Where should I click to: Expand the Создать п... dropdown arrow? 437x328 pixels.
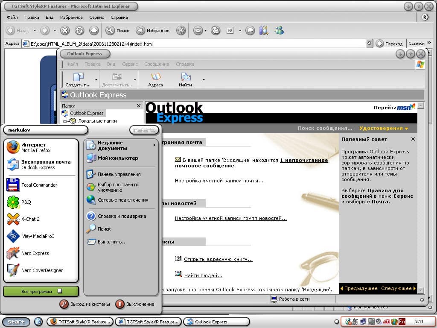point(96,79)
